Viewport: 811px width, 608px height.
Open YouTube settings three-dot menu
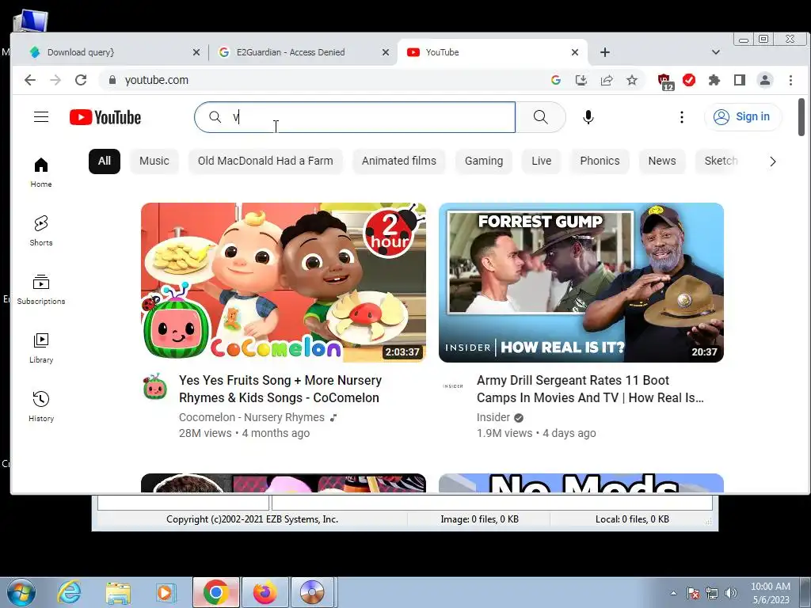click(682, 117)
